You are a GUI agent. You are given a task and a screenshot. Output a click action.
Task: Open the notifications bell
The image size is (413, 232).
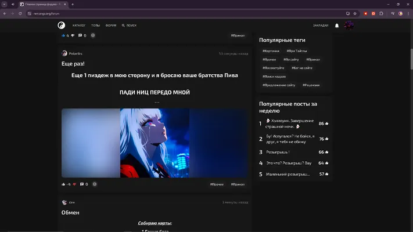337,26
